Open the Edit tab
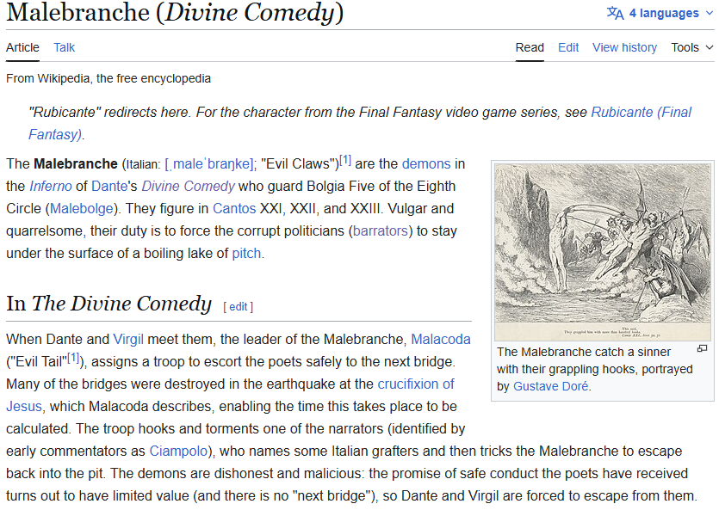Image resolution: width=719 pixels, height=510 pixels. [568, 47]
